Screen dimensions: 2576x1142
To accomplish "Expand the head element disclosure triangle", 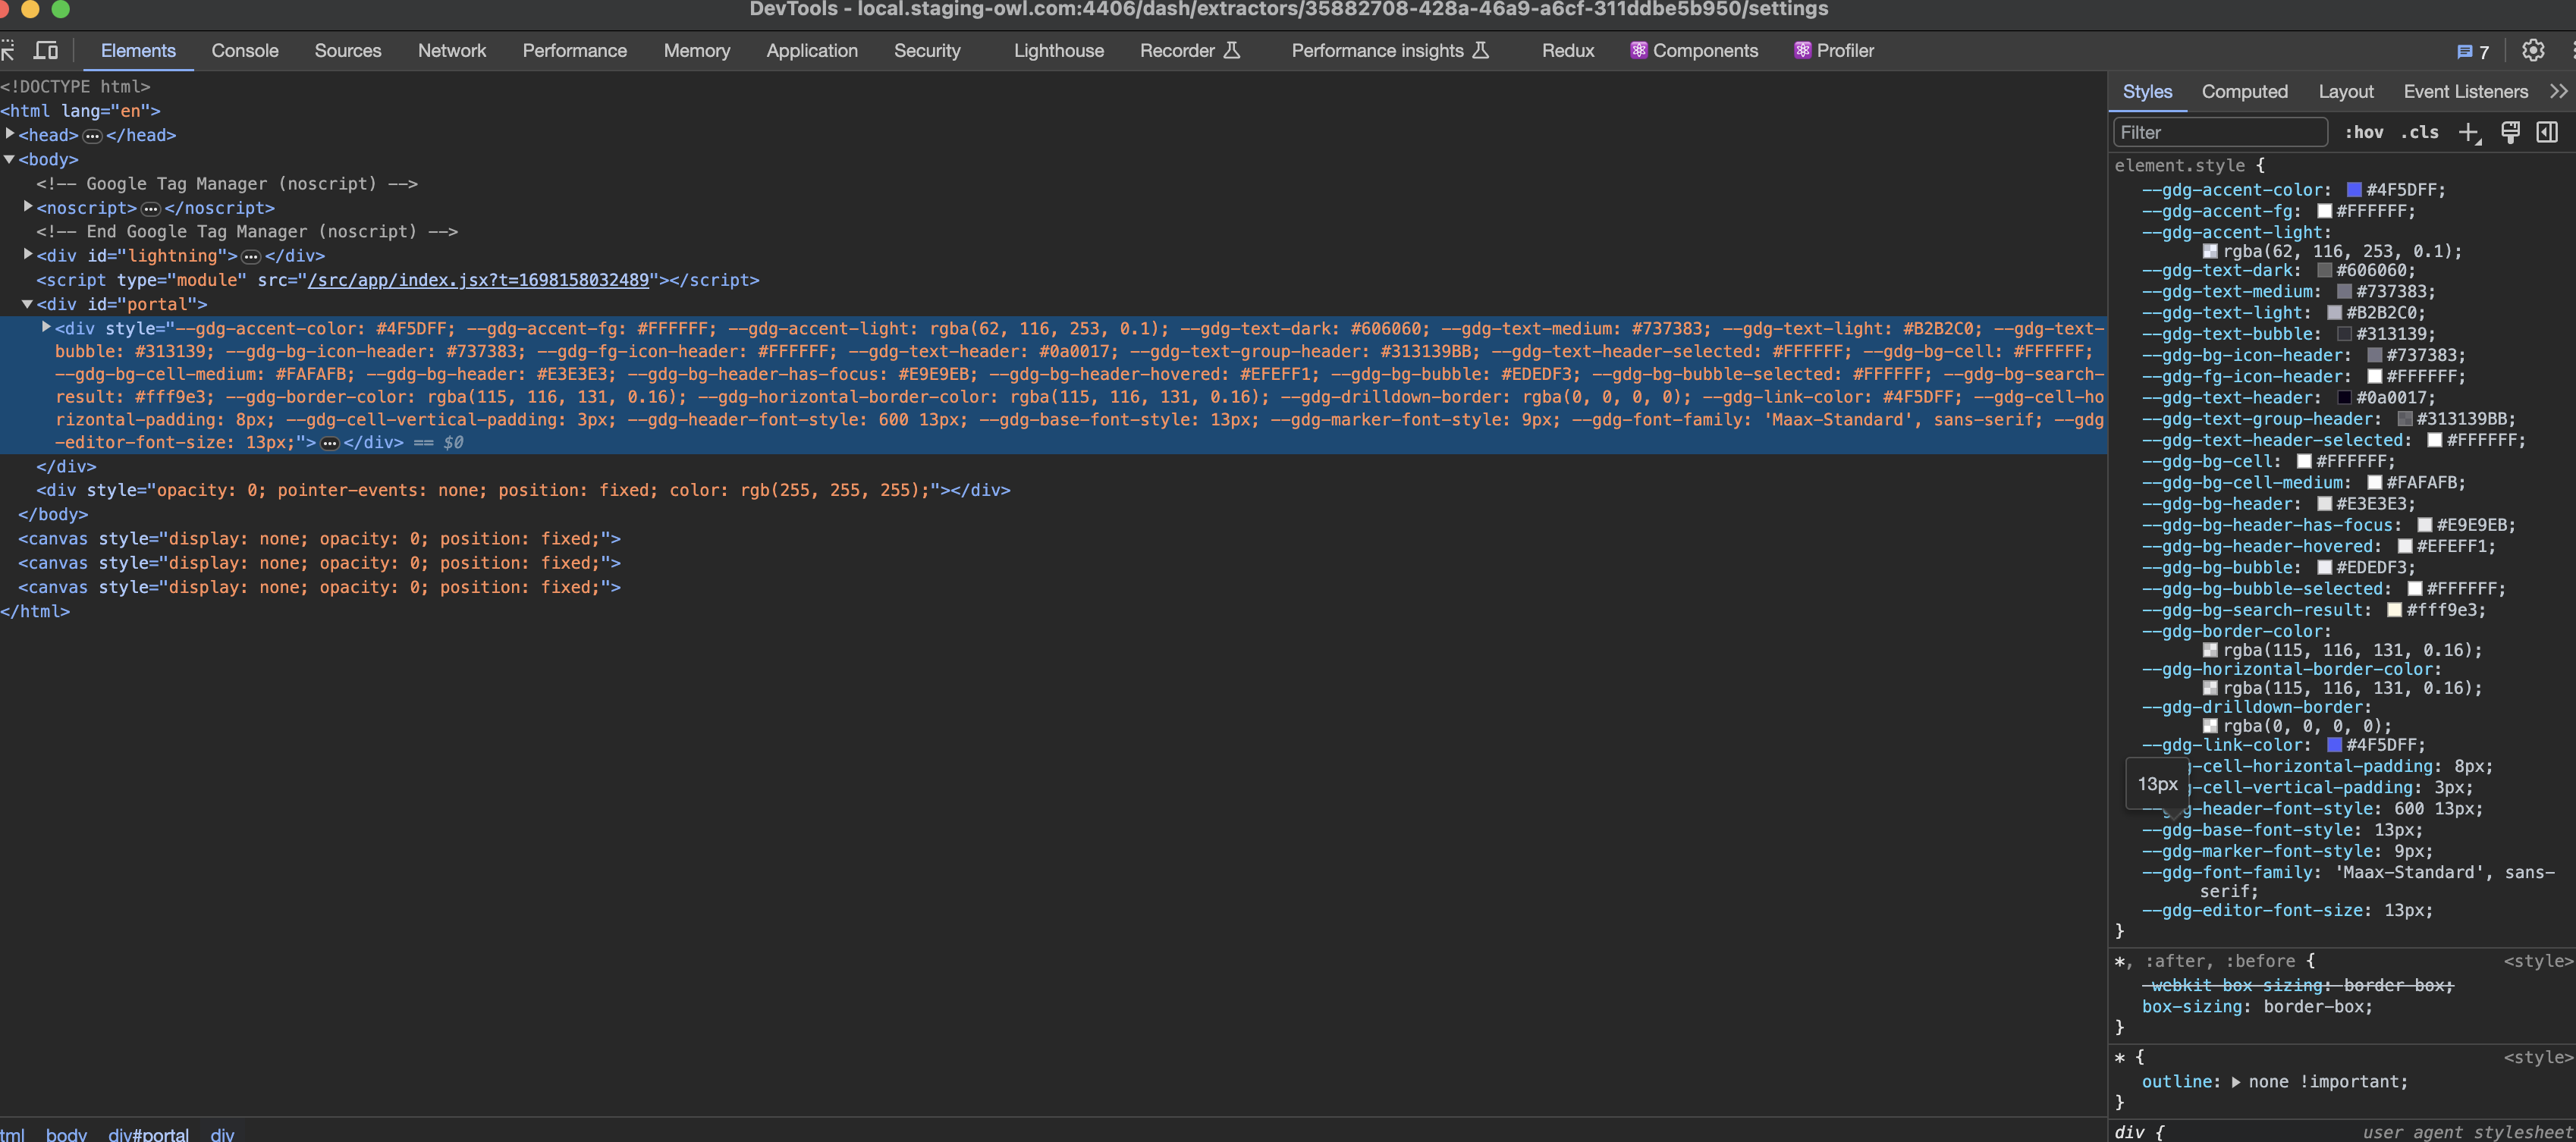I will (8, 135).
